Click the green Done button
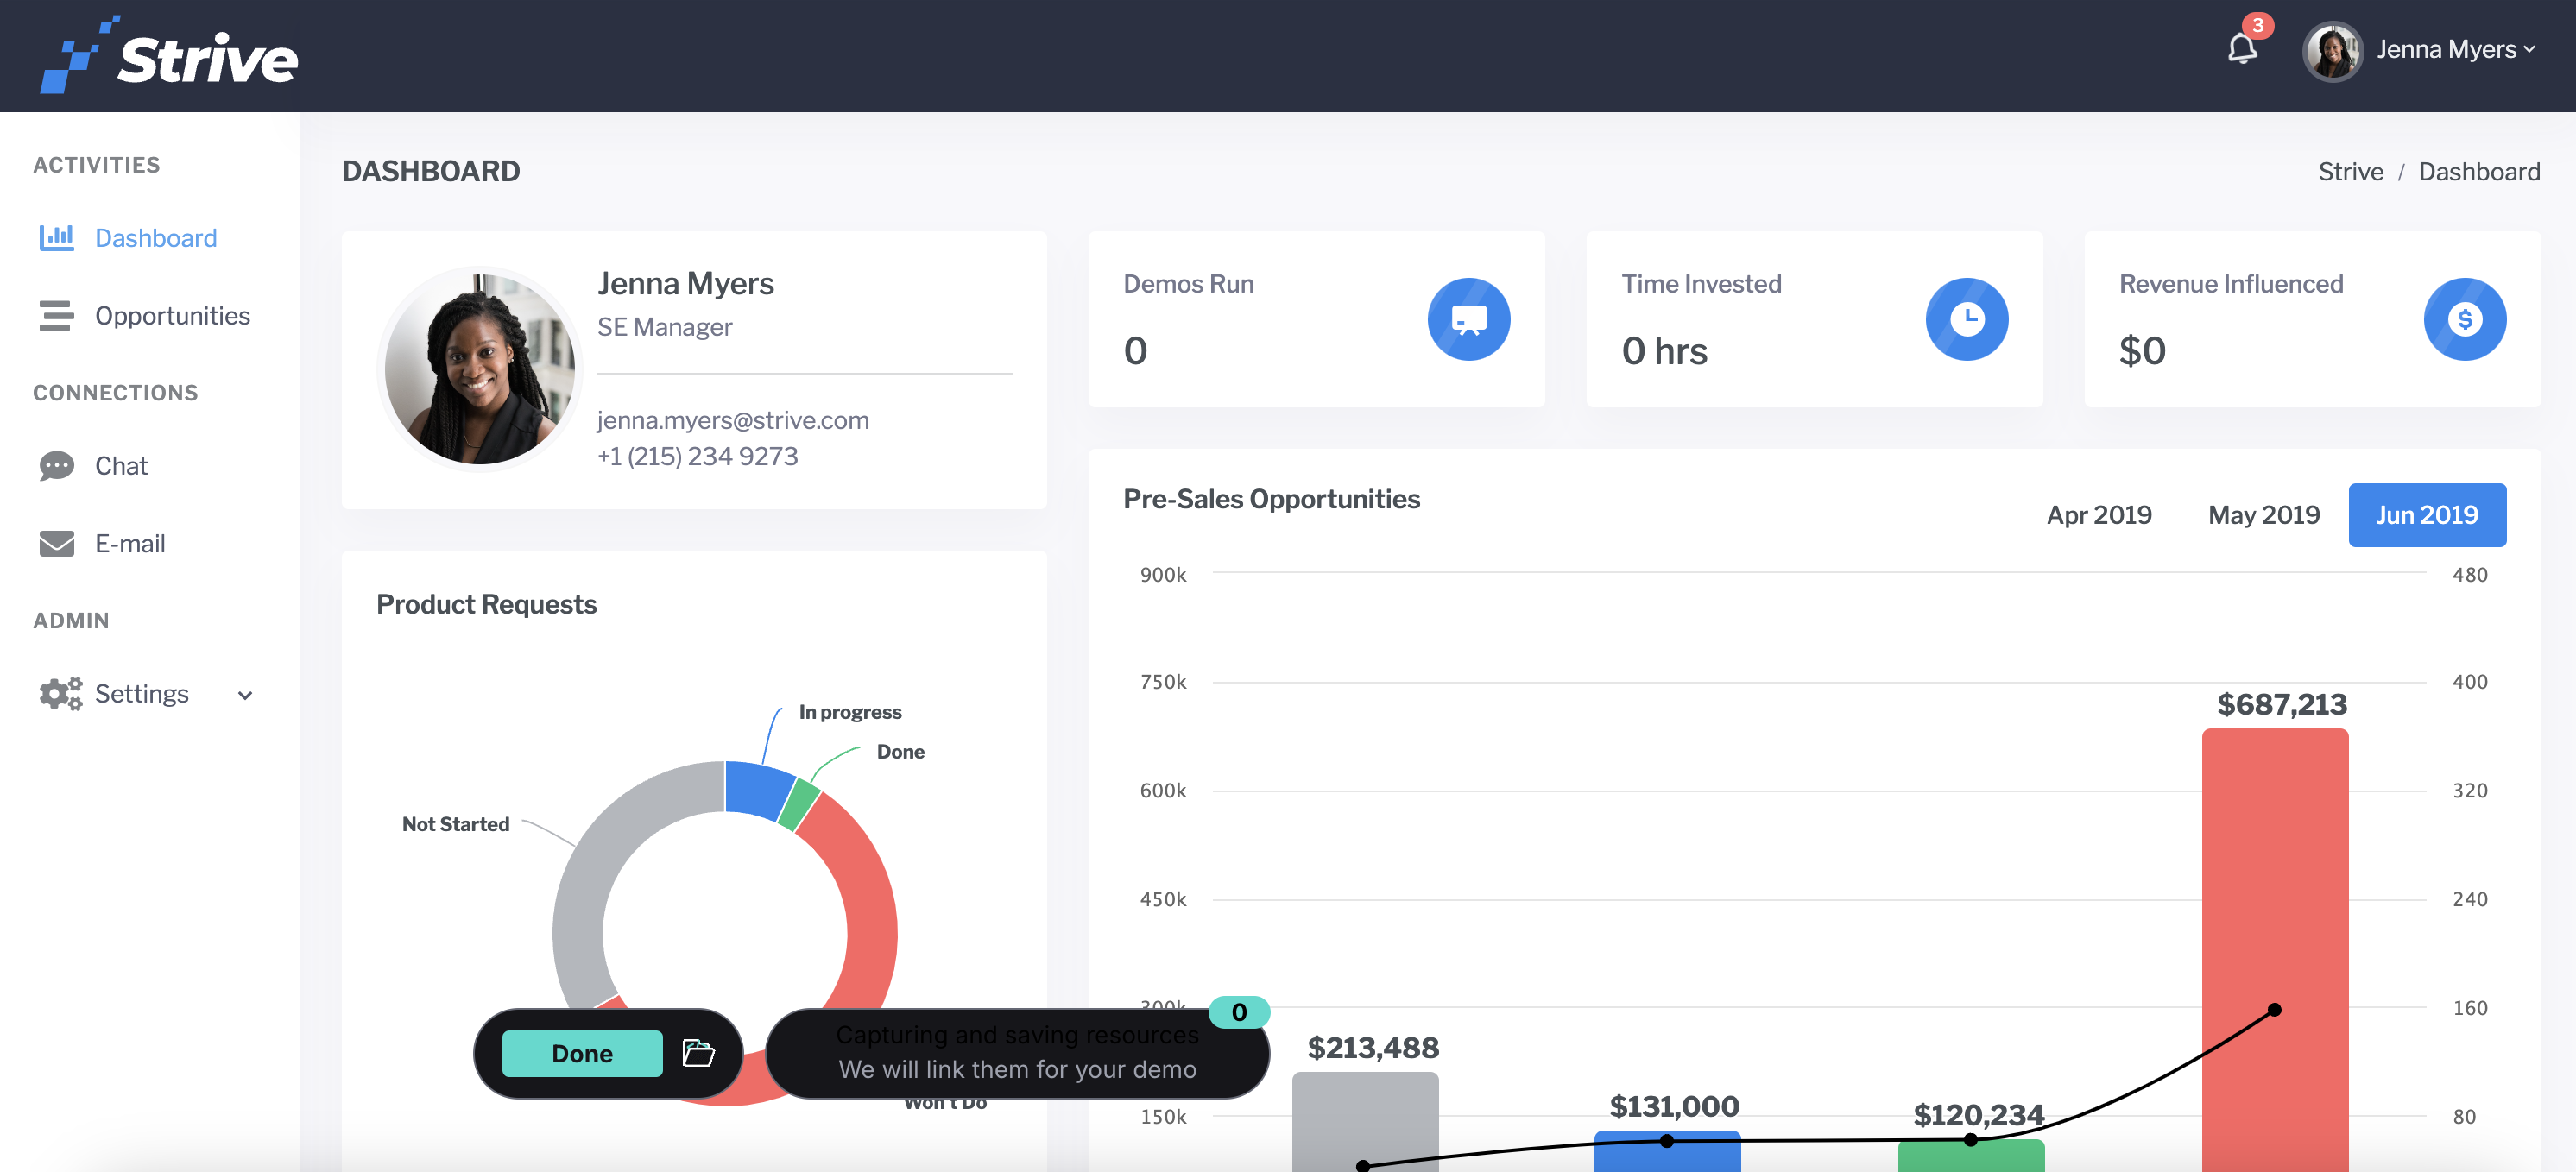This screenshot has height=1172, width=2576. [582, 1054]
